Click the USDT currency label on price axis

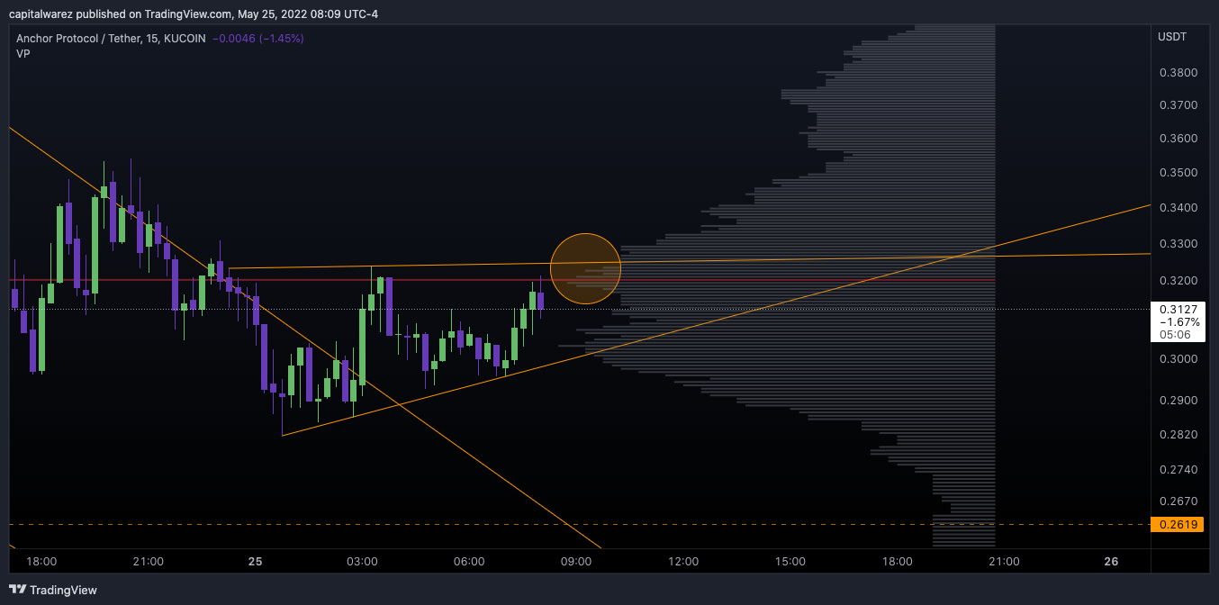tap(1172, 37)
